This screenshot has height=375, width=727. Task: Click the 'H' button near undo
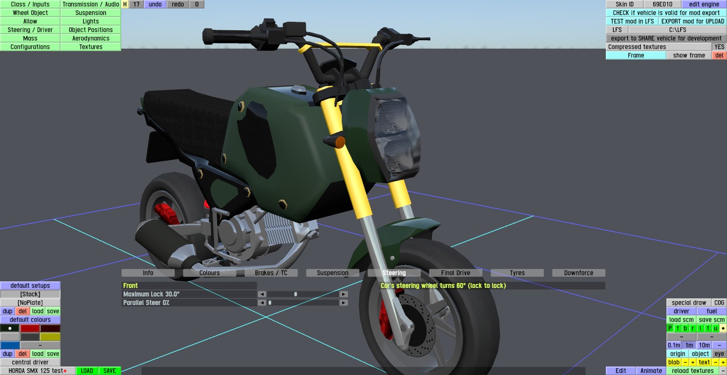click(125, 4)
